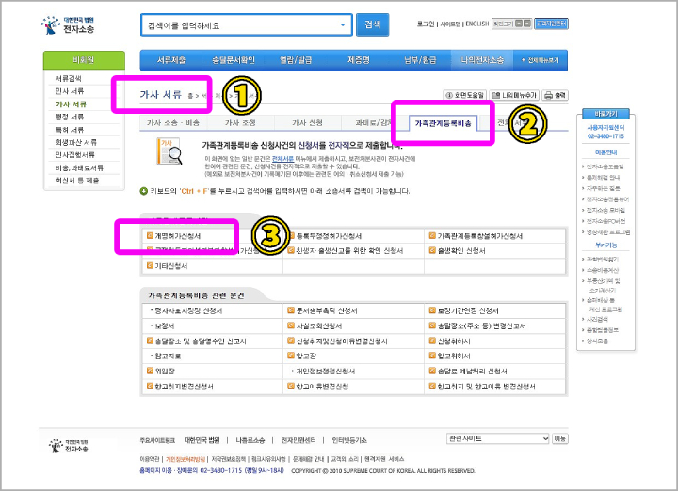This screenshot has height=491, width=678.
Task: Select 비송, 과태료서류 in left sidebar
Action: pos(79,167)
